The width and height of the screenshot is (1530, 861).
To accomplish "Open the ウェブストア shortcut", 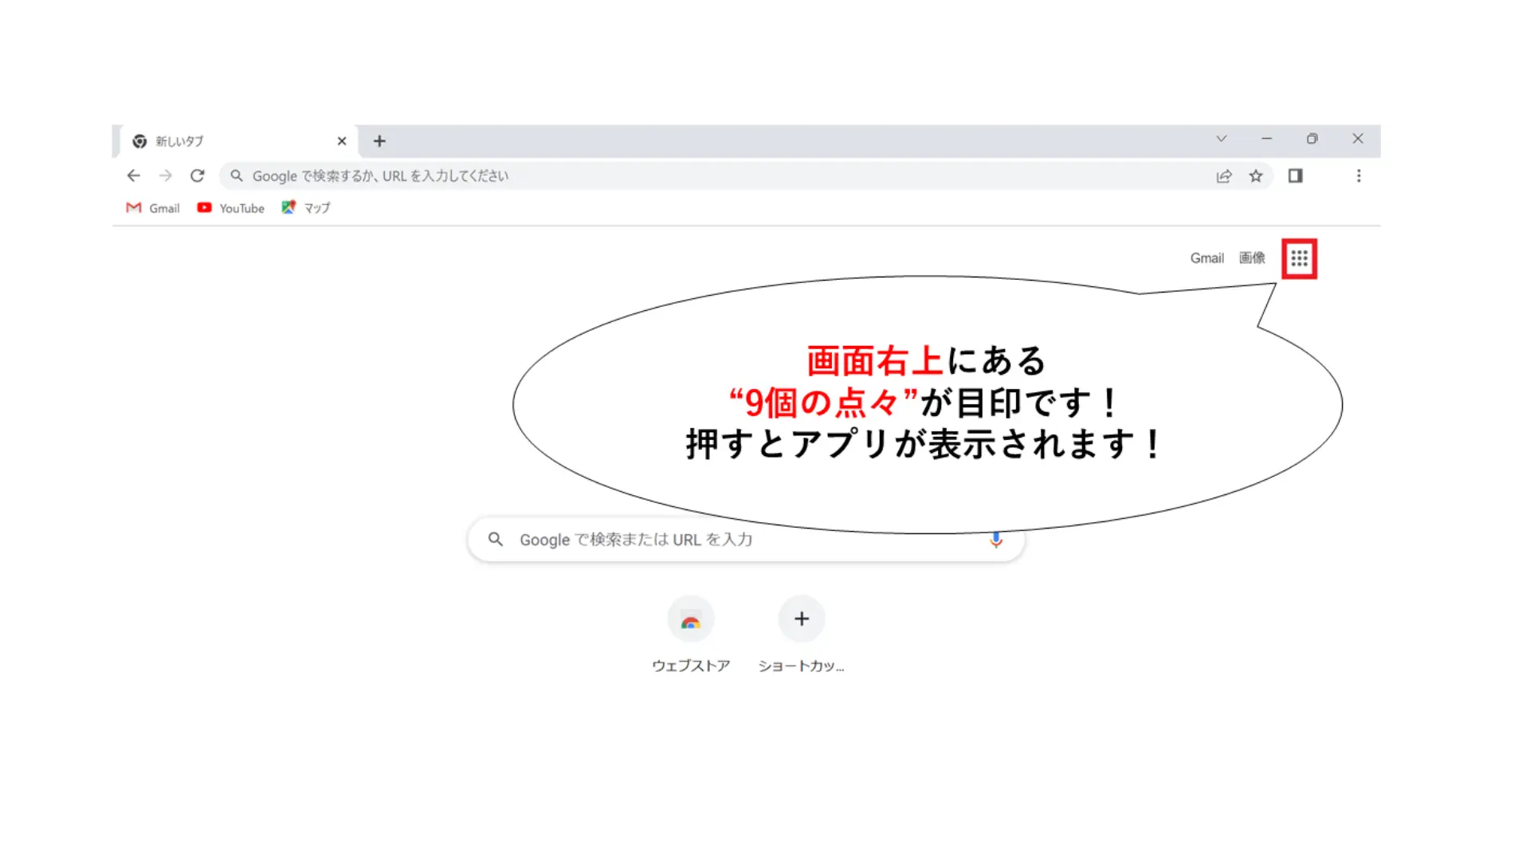I will [691, 635].
